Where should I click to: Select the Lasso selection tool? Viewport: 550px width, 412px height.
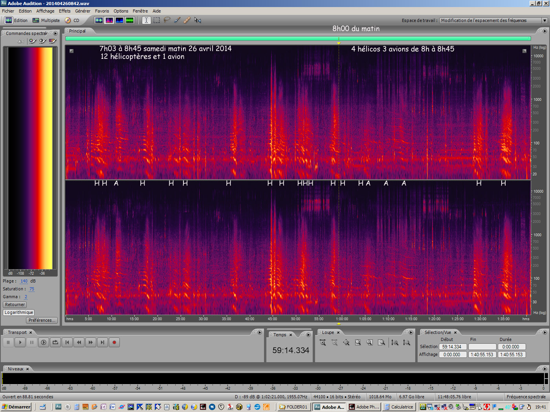click(167, 20)
